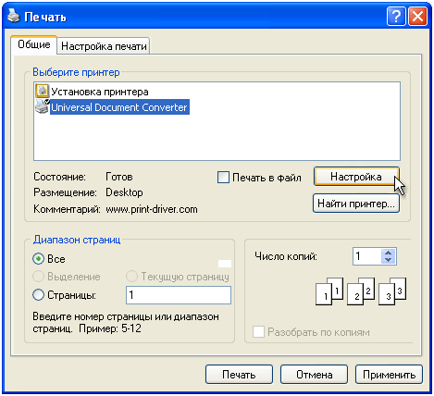Click the printer icon in title bar
The image size is (434, 396).
(x=14, y=16)
